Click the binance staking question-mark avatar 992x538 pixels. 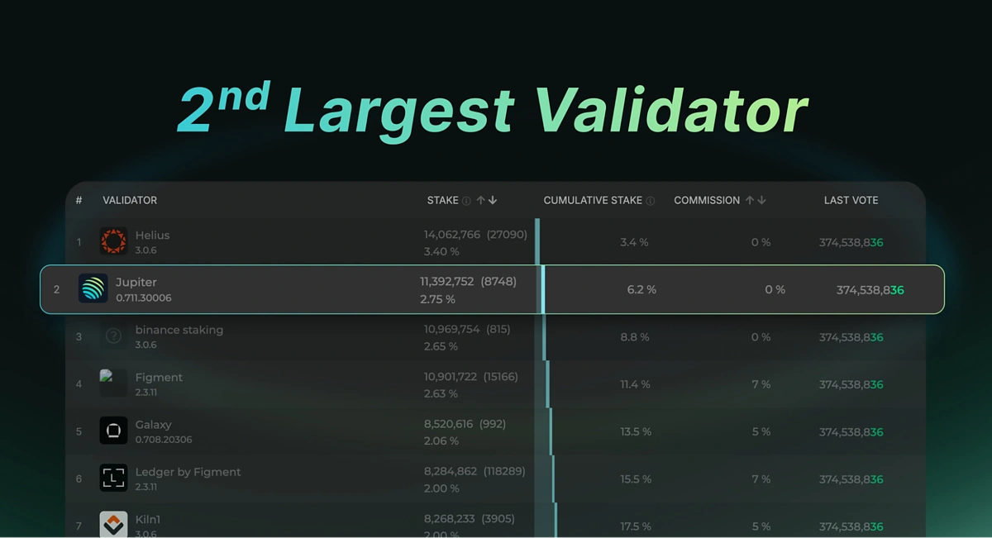pyautogui.click(x=113, y=336)
